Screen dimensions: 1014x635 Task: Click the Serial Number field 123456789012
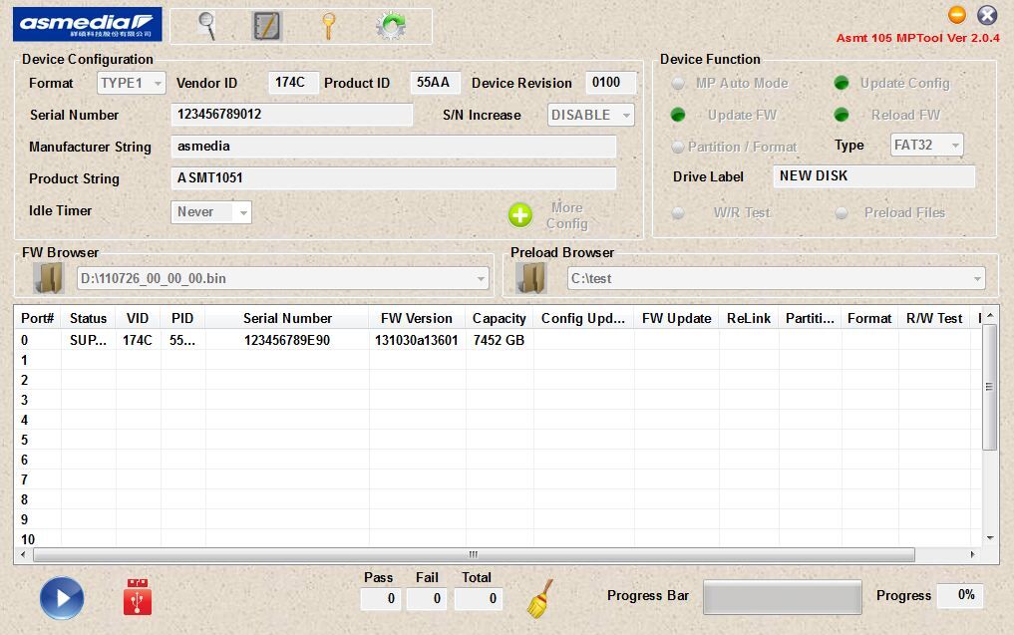coord(292,115)
